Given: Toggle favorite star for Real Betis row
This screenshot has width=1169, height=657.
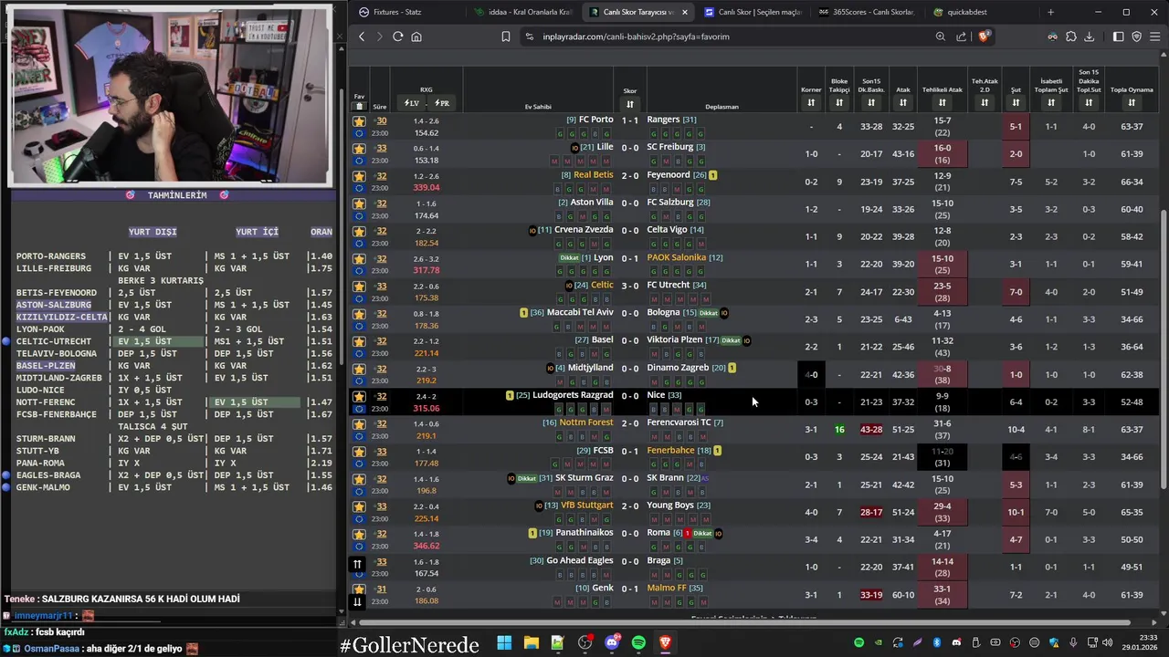Looking at the screenshot, I should 359,175.
